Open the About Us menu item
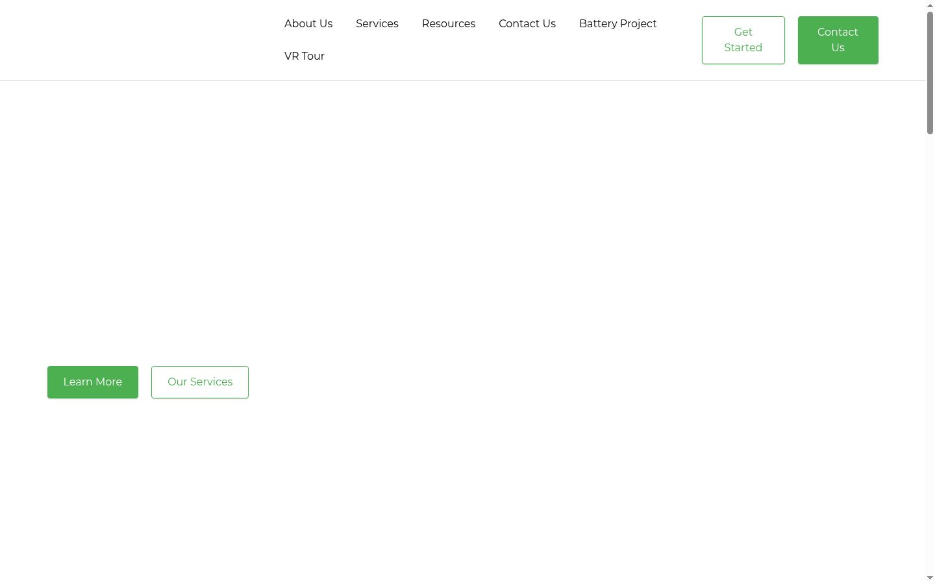This screenshot has width=935, height=584. click(x=308, y=23)
